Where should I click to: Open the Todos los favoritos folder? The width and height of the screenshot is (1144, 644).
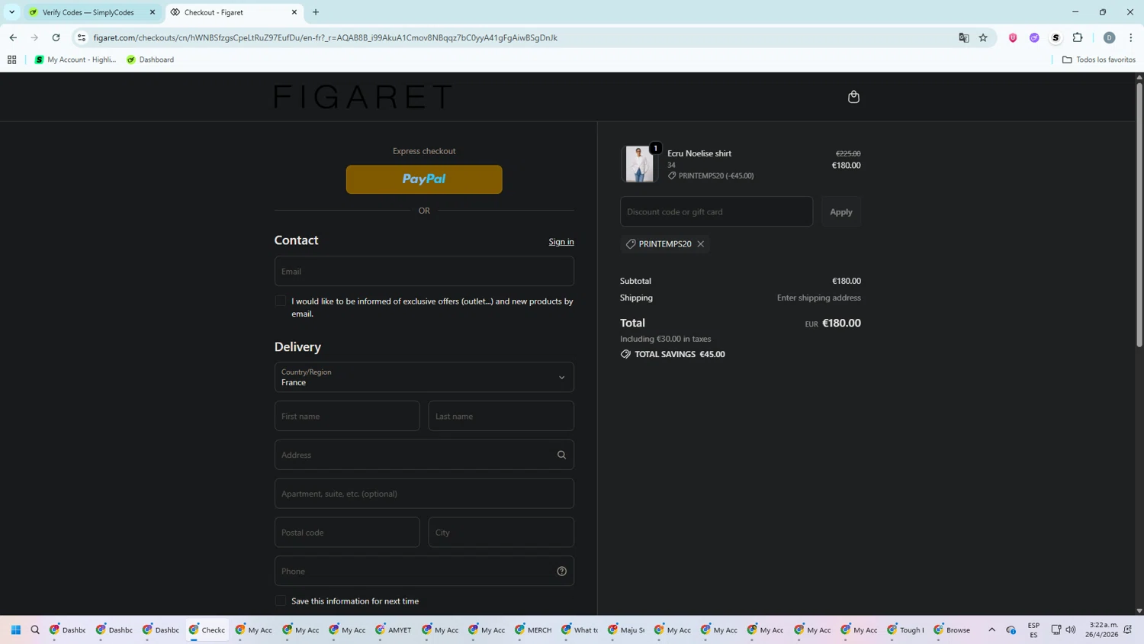coord(1099,60)
